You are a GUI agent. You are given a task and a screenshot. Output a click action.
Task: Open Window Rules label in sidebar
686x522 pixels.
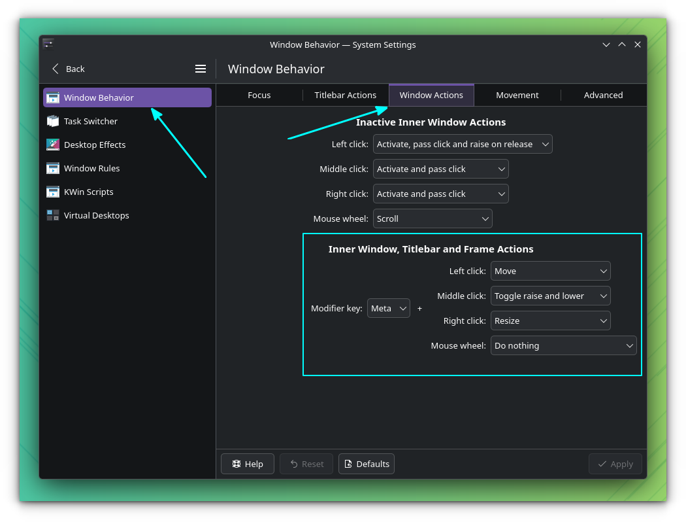click(x=92, y=169)
